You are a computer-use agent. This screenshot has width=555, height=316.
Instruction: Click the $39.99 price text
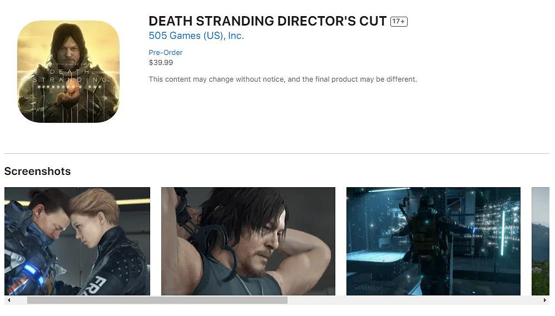(161, 63)
